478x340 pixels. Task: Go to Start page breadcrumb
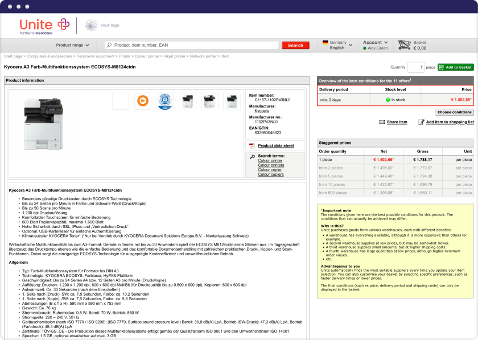tap(13, 56)
